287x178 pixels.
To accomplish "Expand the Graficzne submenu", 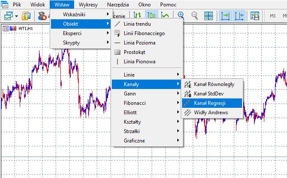I will pos(147,141).
